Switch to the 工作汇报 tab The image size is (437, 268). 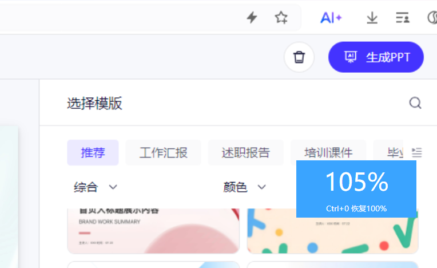coord(163,153)
